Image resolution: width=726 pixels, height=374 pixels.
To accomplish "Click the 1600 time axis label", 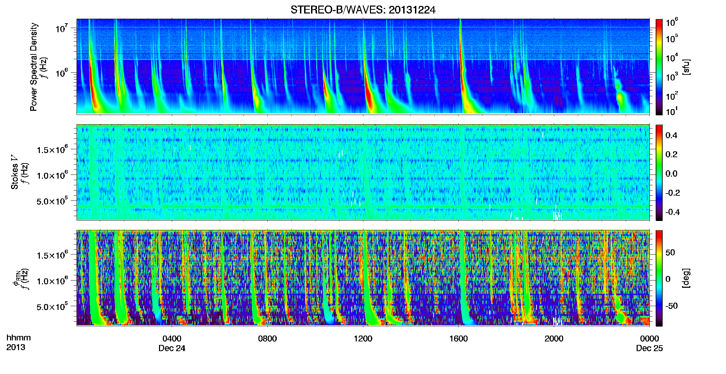I will [x=459, y=339].
